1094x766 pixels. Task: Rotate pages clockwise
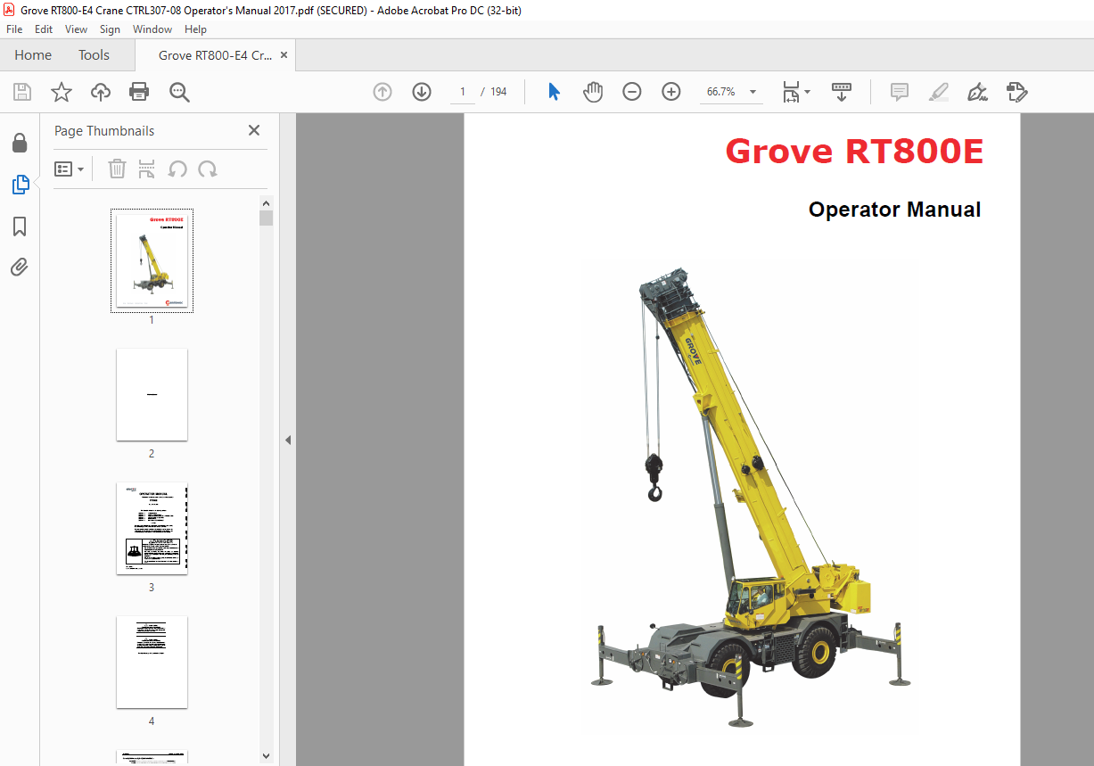(x=208, y=169)
